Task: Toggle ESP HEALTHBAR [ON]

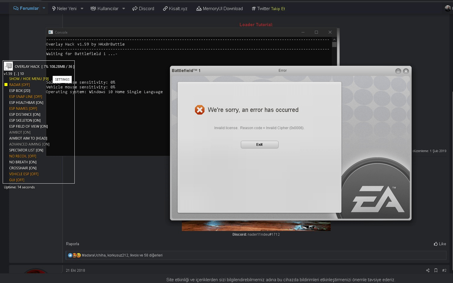Action: (x=26, y=103)
